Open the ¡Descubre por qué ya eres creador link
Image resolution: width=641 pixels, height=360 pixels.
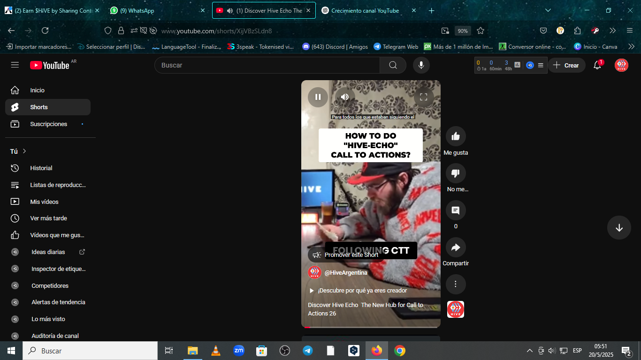[x=358, y=291]
